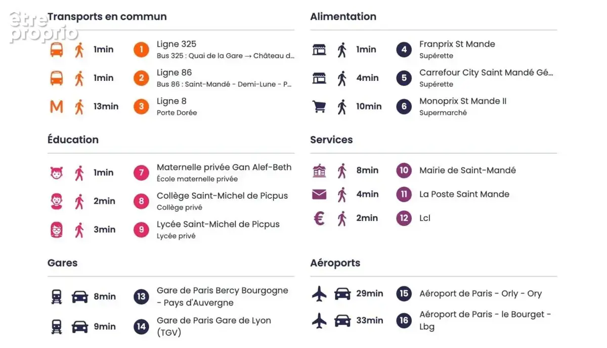The image size is (607, 348).
Task: Open the Ligne 86 bus entry
Action: 225,78
